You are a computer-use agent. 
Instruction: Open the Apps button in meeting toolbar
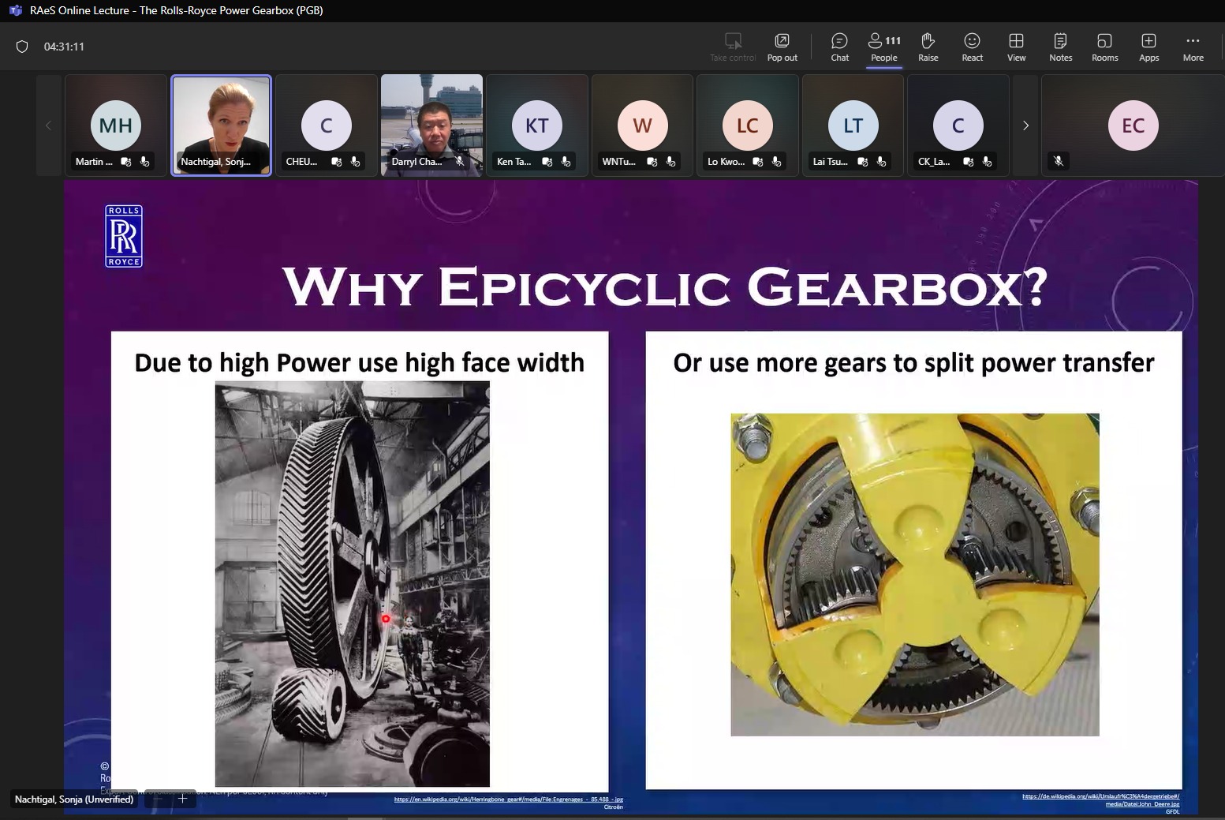(1148, 47)
